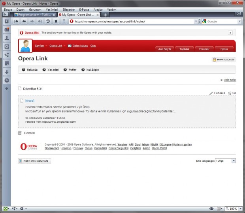Open the Hakkında section link
245x213 pixels.
[32, 69]
